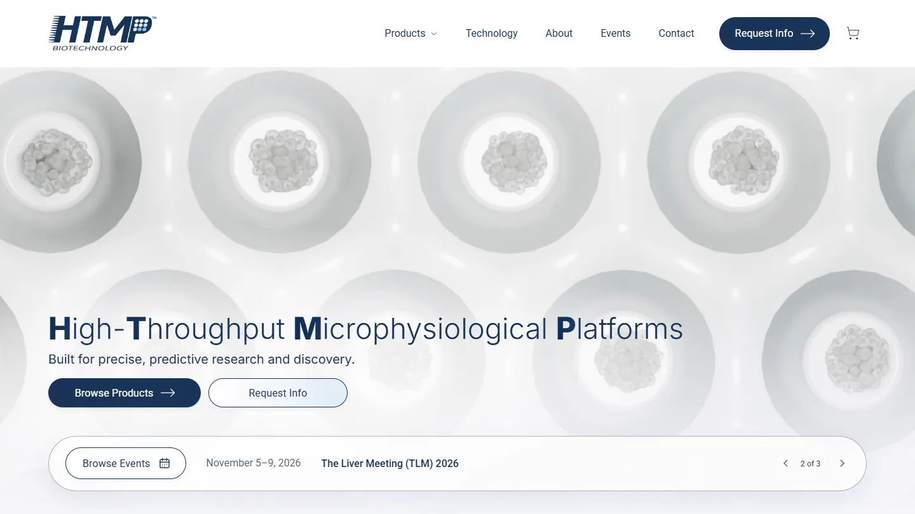Image resolution: width=915 pixels, height=514 pixels.
Task: Click the '2 of 3' event counter
Action: click(810, 464)
